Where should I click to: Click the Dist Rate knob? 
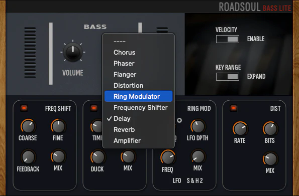[x=240, y=129]
